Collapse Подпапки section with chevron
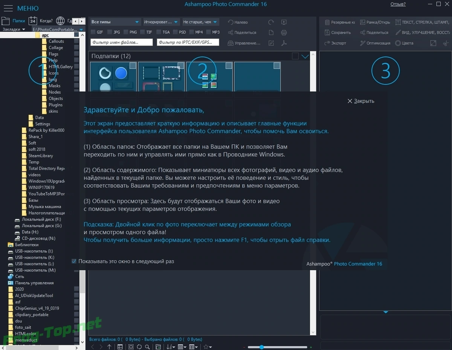 coord(305,56)
